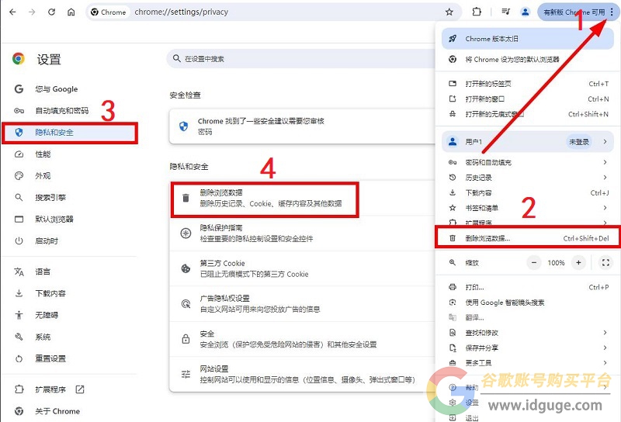
Task: Click the cookie icon for 第三方 Cookie
Action: tap(186, 268)
